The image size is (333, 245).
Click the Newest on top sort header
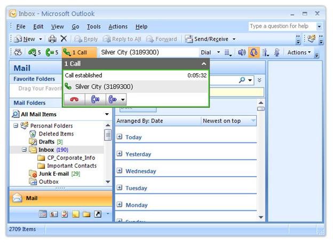pos(228,121)
